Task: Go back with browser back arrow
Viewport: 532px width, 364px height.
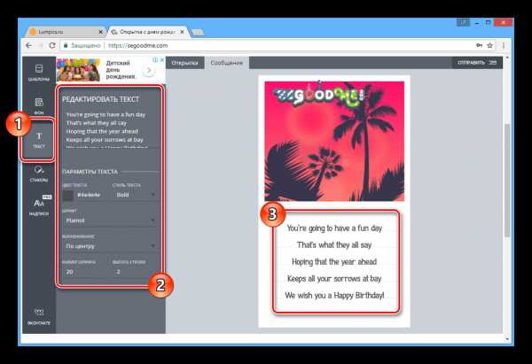Action: click(x=29, y=45)
